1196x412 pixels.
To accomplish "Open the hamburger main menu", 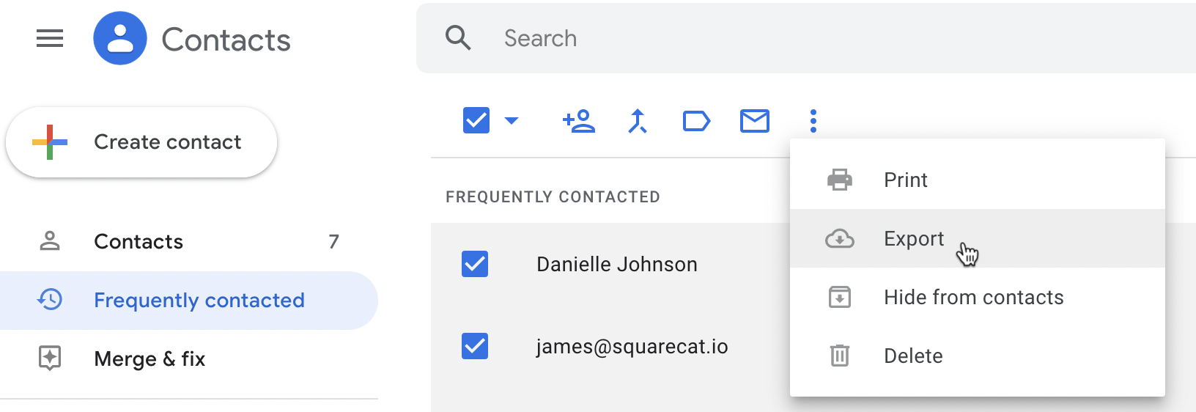I will [x=50, y=38].
